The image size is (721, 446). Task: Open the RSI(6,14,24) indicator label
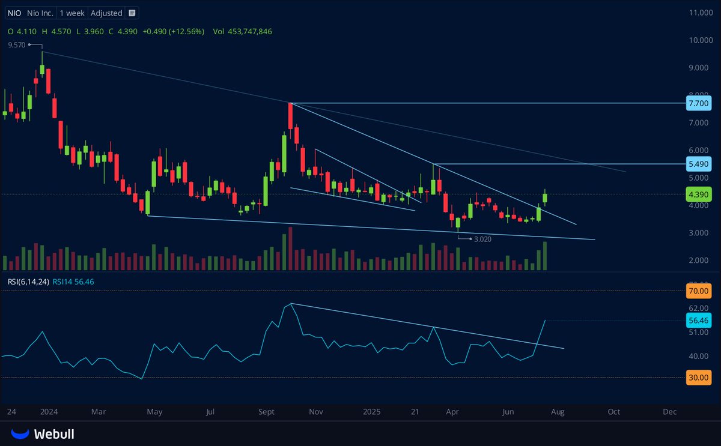tap(28, 281)
